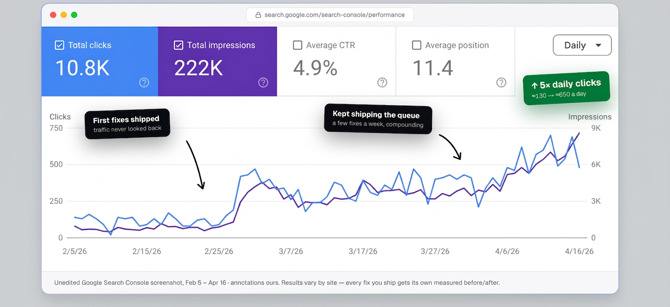Image resolution: width=670 pixels, height=307 pixels.
Task: Click the 2/5/26 date label
Action: 75,251
